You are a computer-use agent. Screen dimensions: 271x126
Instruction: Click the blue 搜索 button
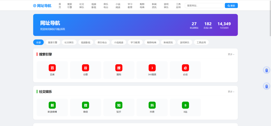pos(231,6)
